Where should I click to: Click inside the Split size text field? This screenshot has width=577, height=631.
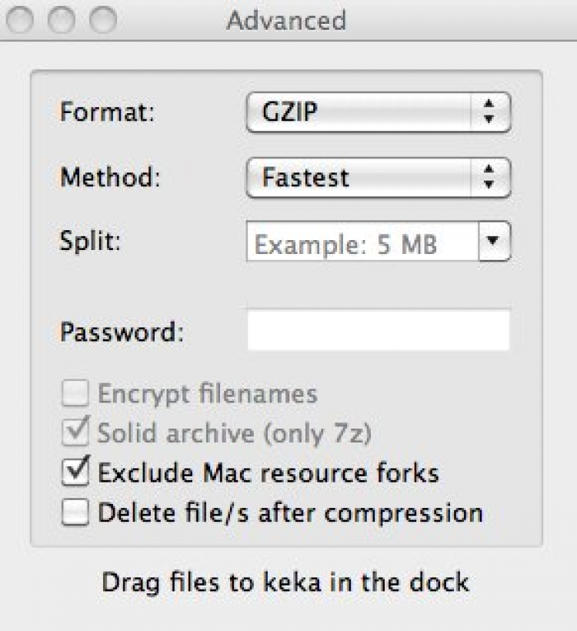[x=362, y=244]
